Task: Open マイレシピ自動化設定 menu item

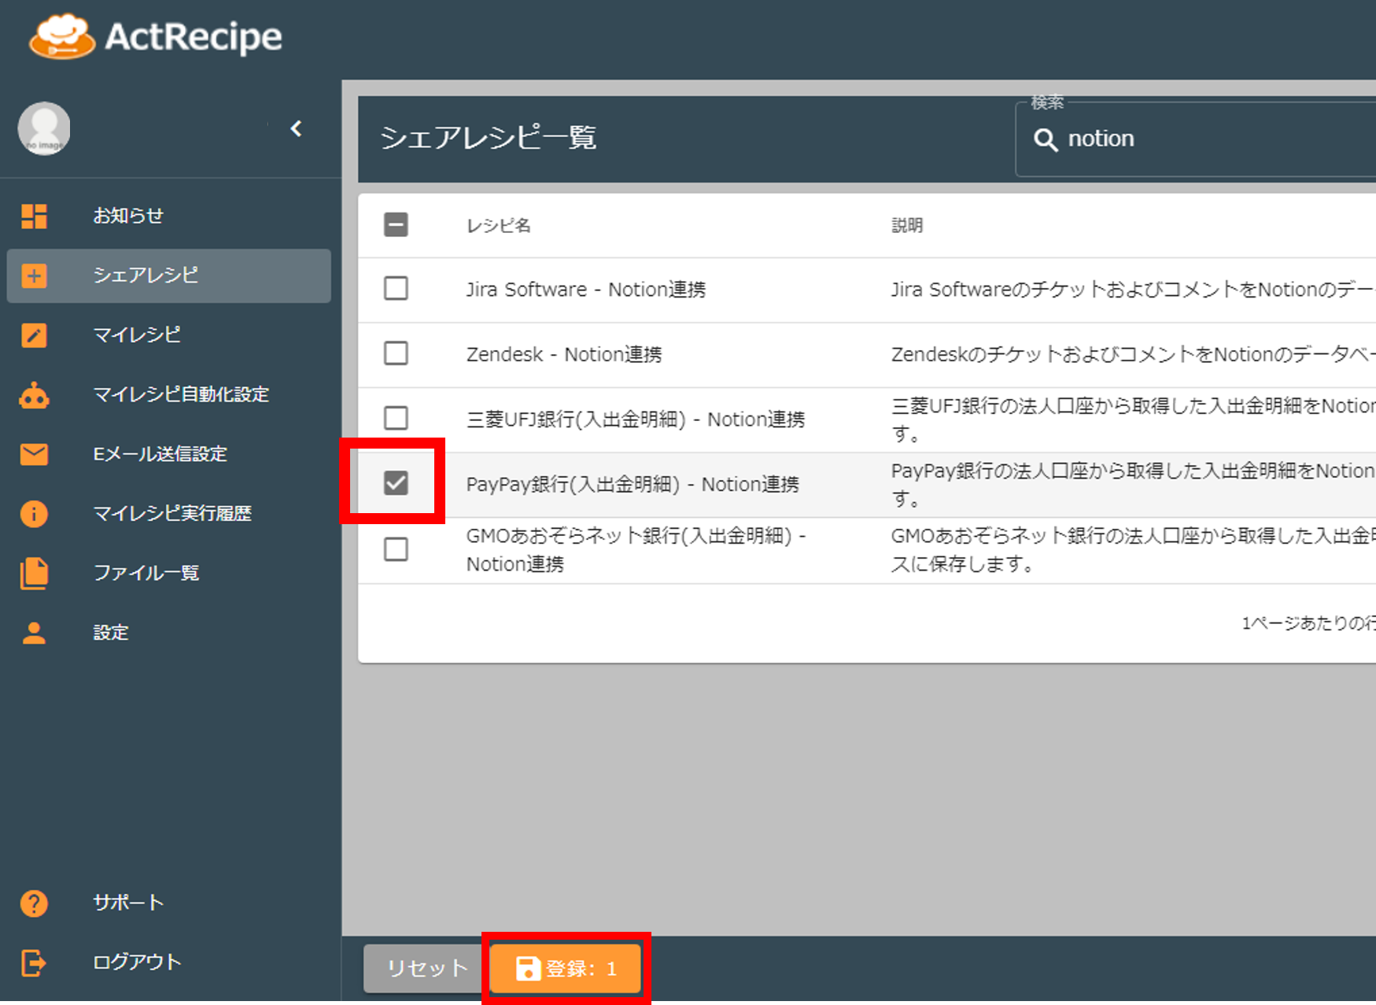Action: [x=169, y=395]
